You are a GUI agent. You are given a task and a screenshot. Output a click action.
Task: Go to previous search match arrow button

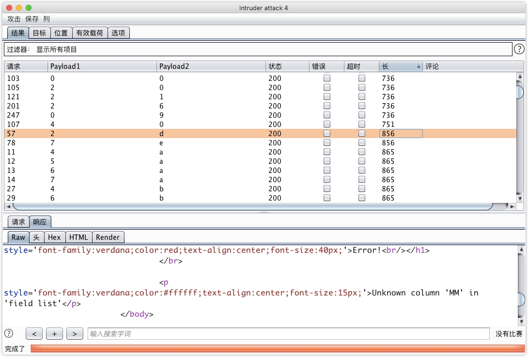tap(34, 334)
